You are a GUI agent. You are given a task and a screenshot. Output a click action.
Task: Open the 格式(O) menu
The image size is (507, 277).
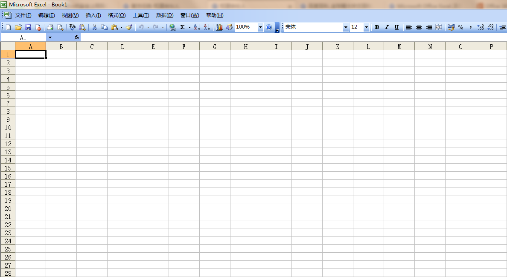(117, 15)
